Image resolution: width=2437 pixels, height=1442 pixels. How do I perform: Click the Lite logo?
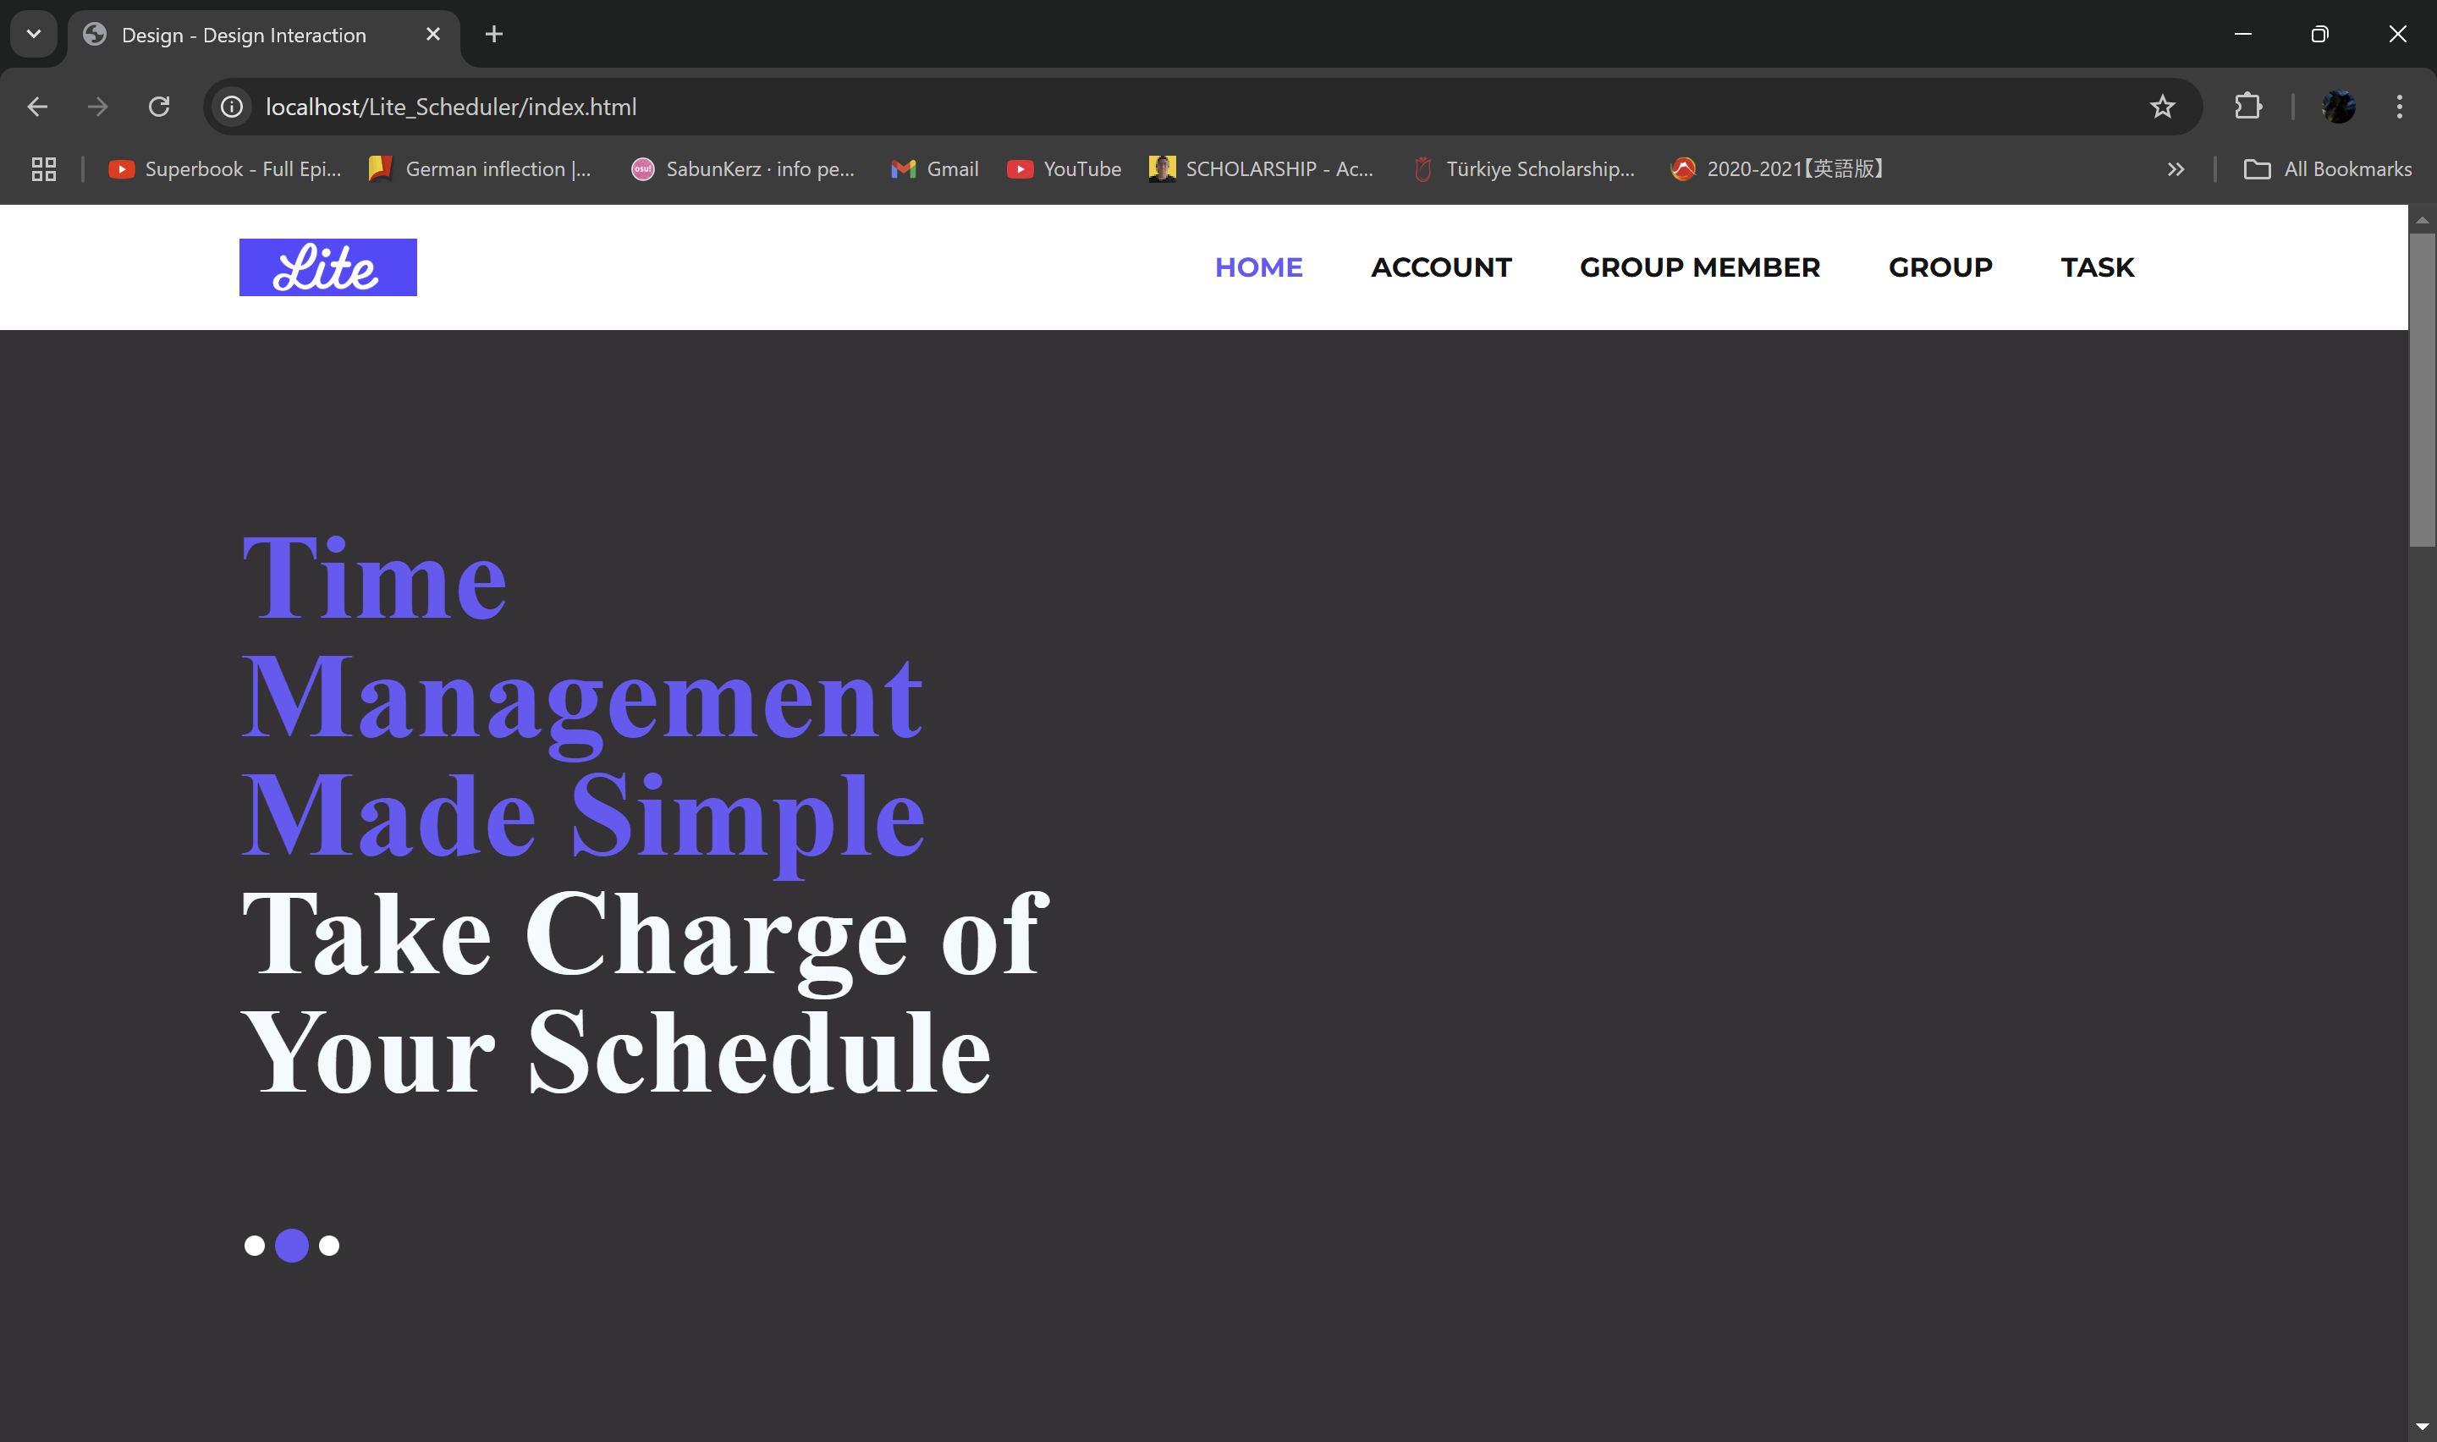click(x=327, y=267)
